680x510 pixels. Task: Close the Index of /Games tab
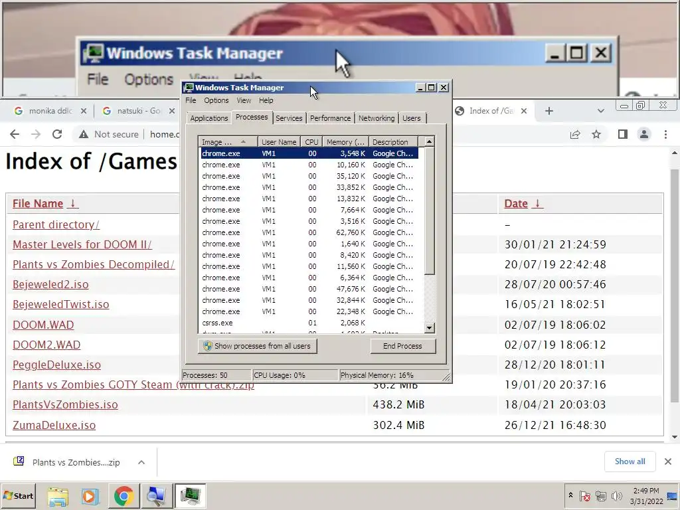[x=524, y=111]
